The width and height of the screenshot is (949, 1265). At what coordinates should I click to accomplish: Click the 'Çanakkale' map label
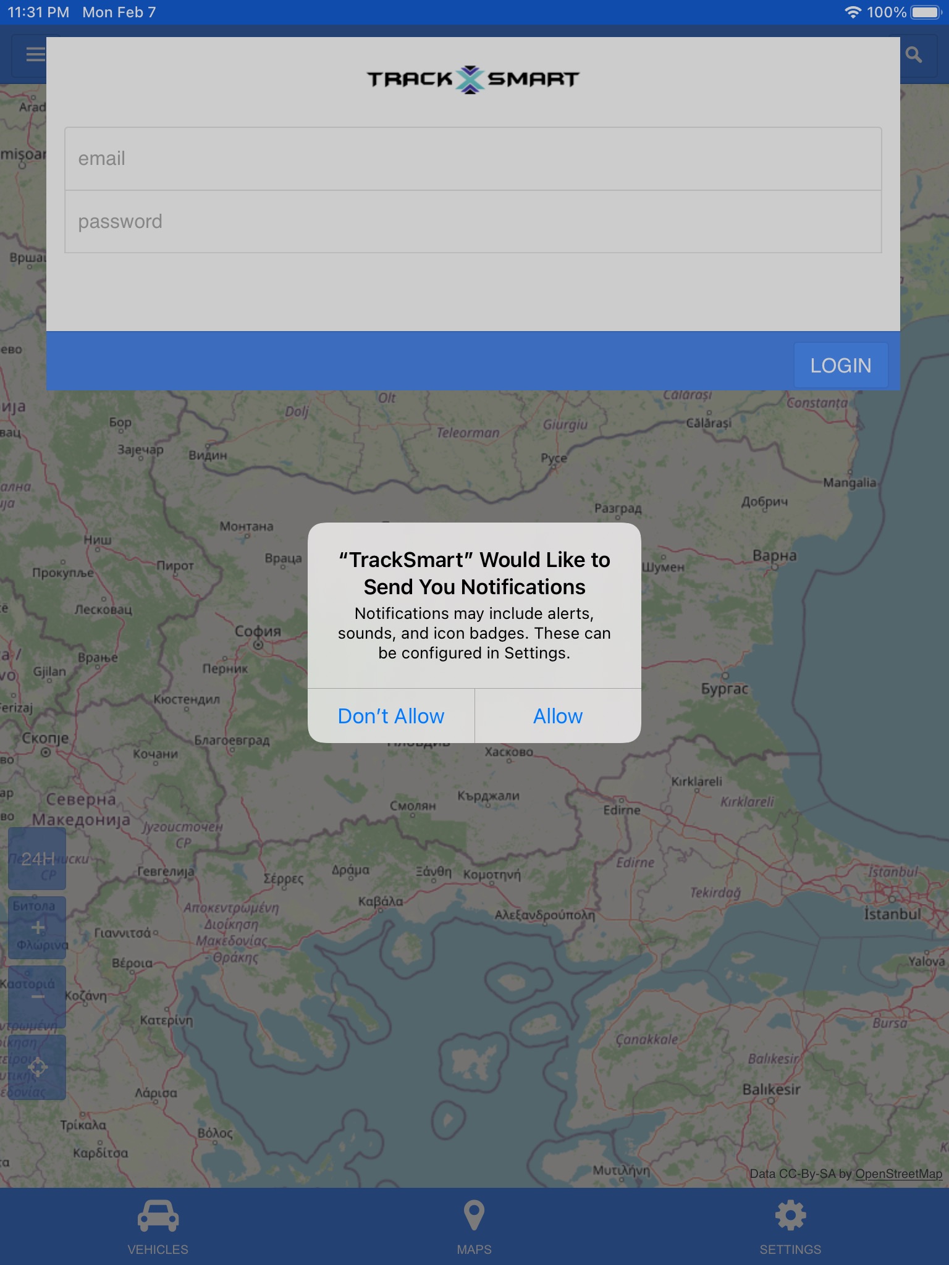click(647, 1040)
